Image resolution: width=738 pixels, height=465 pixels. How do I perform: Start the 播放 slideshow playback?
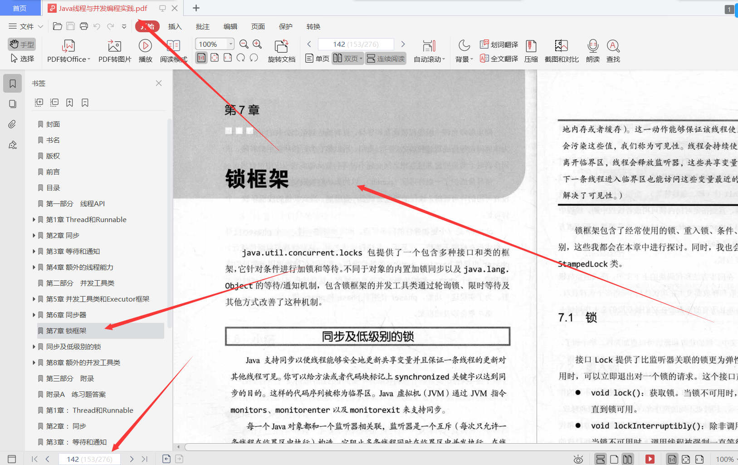[x=145, y=51]
